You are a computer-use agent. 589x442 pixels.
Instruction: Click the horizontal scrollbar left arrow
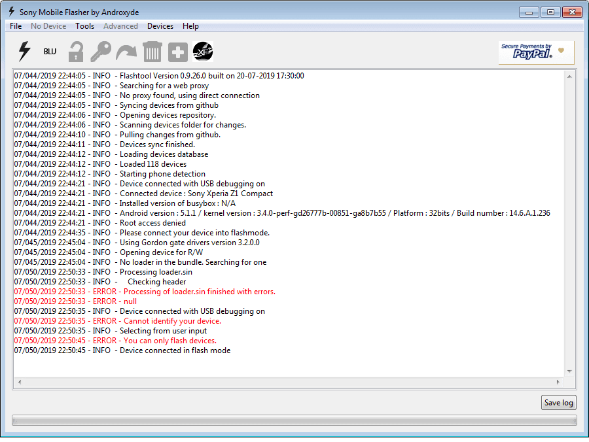coord(20,382)
